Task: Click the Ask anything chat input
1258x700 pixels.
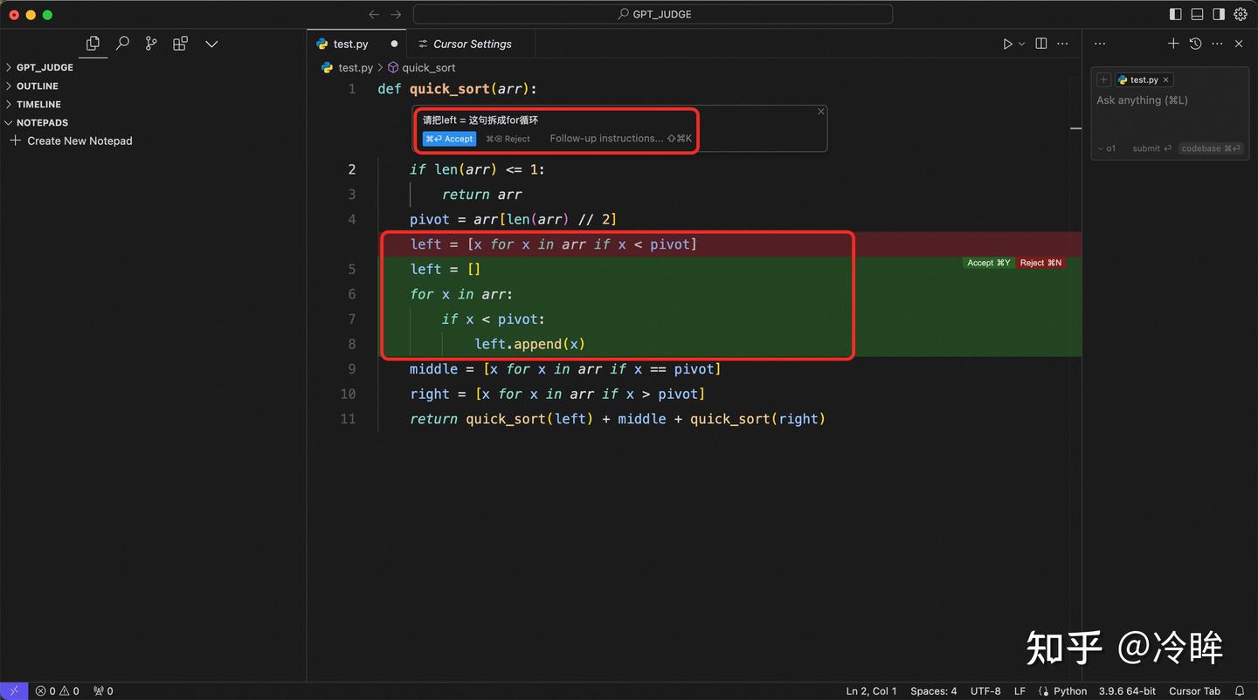Action: pos(1168,100)
